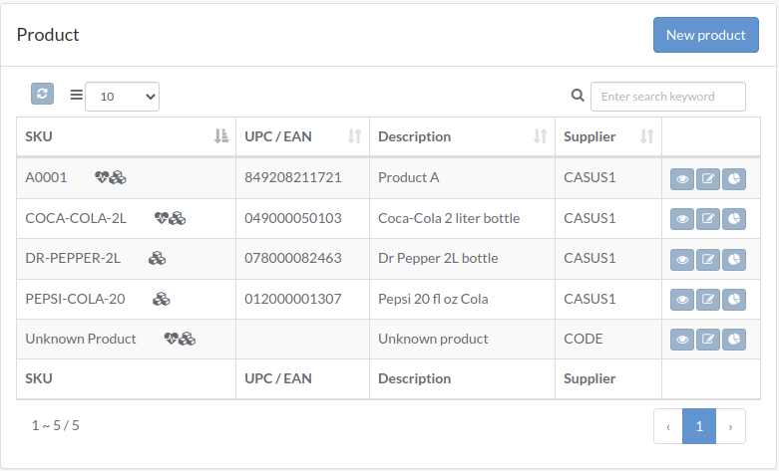Click the magnifier search icon
The height and width of the screenshot is (471, 779).
(578, 96)
